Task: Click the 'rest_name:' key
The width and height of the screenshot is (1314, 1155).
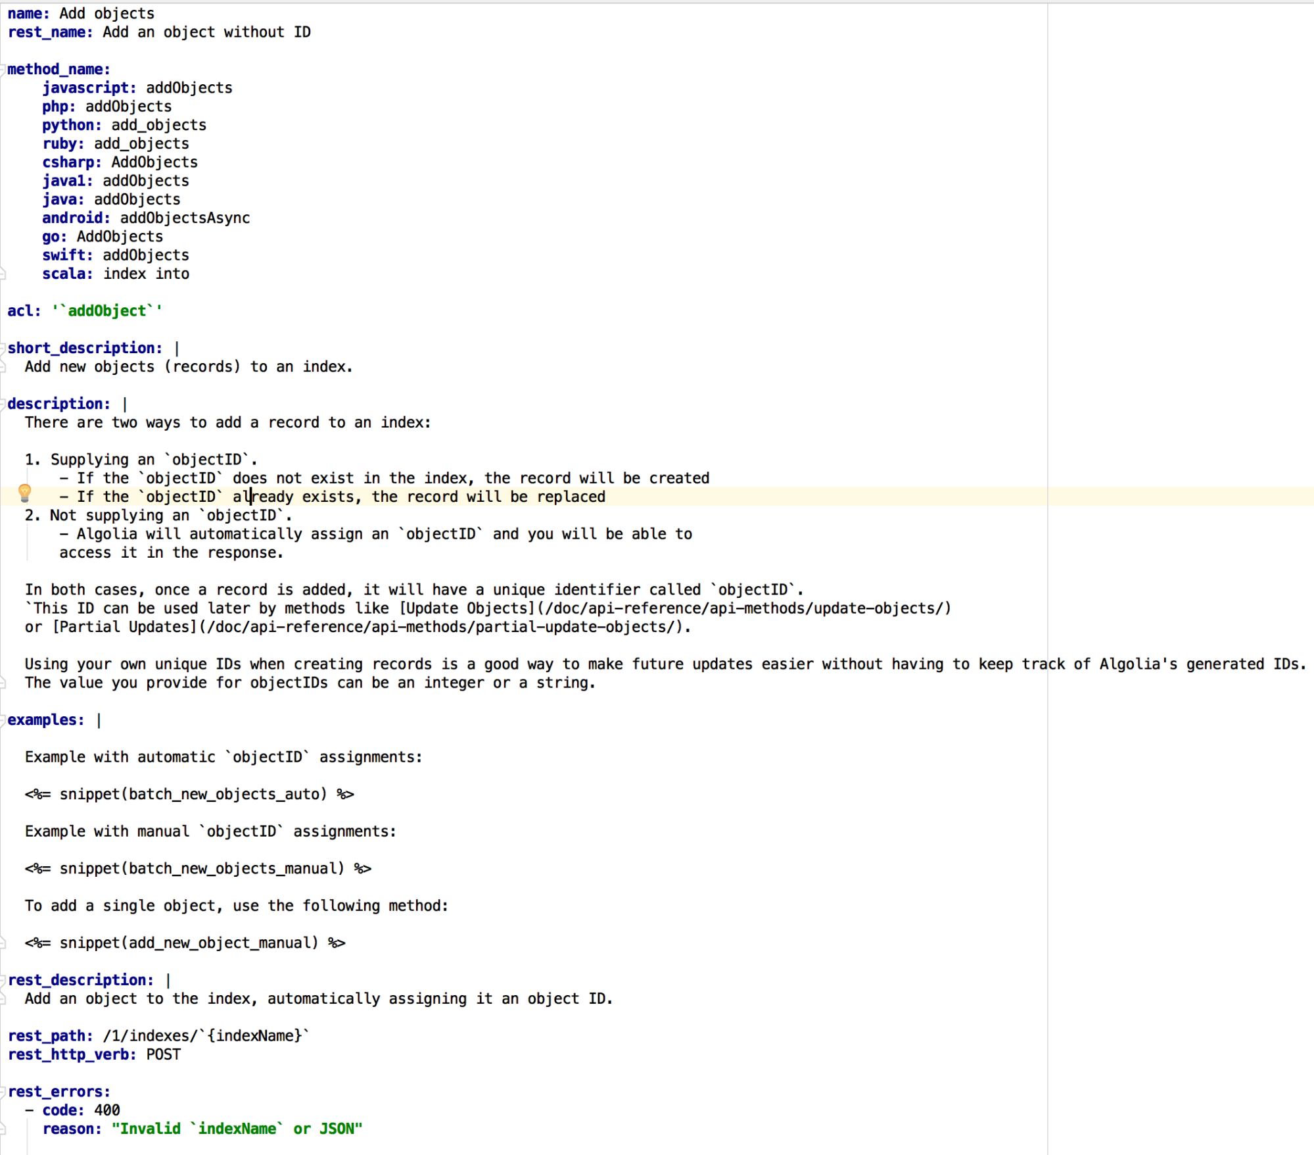Action: pyautogui.click(x=50, y=32)
